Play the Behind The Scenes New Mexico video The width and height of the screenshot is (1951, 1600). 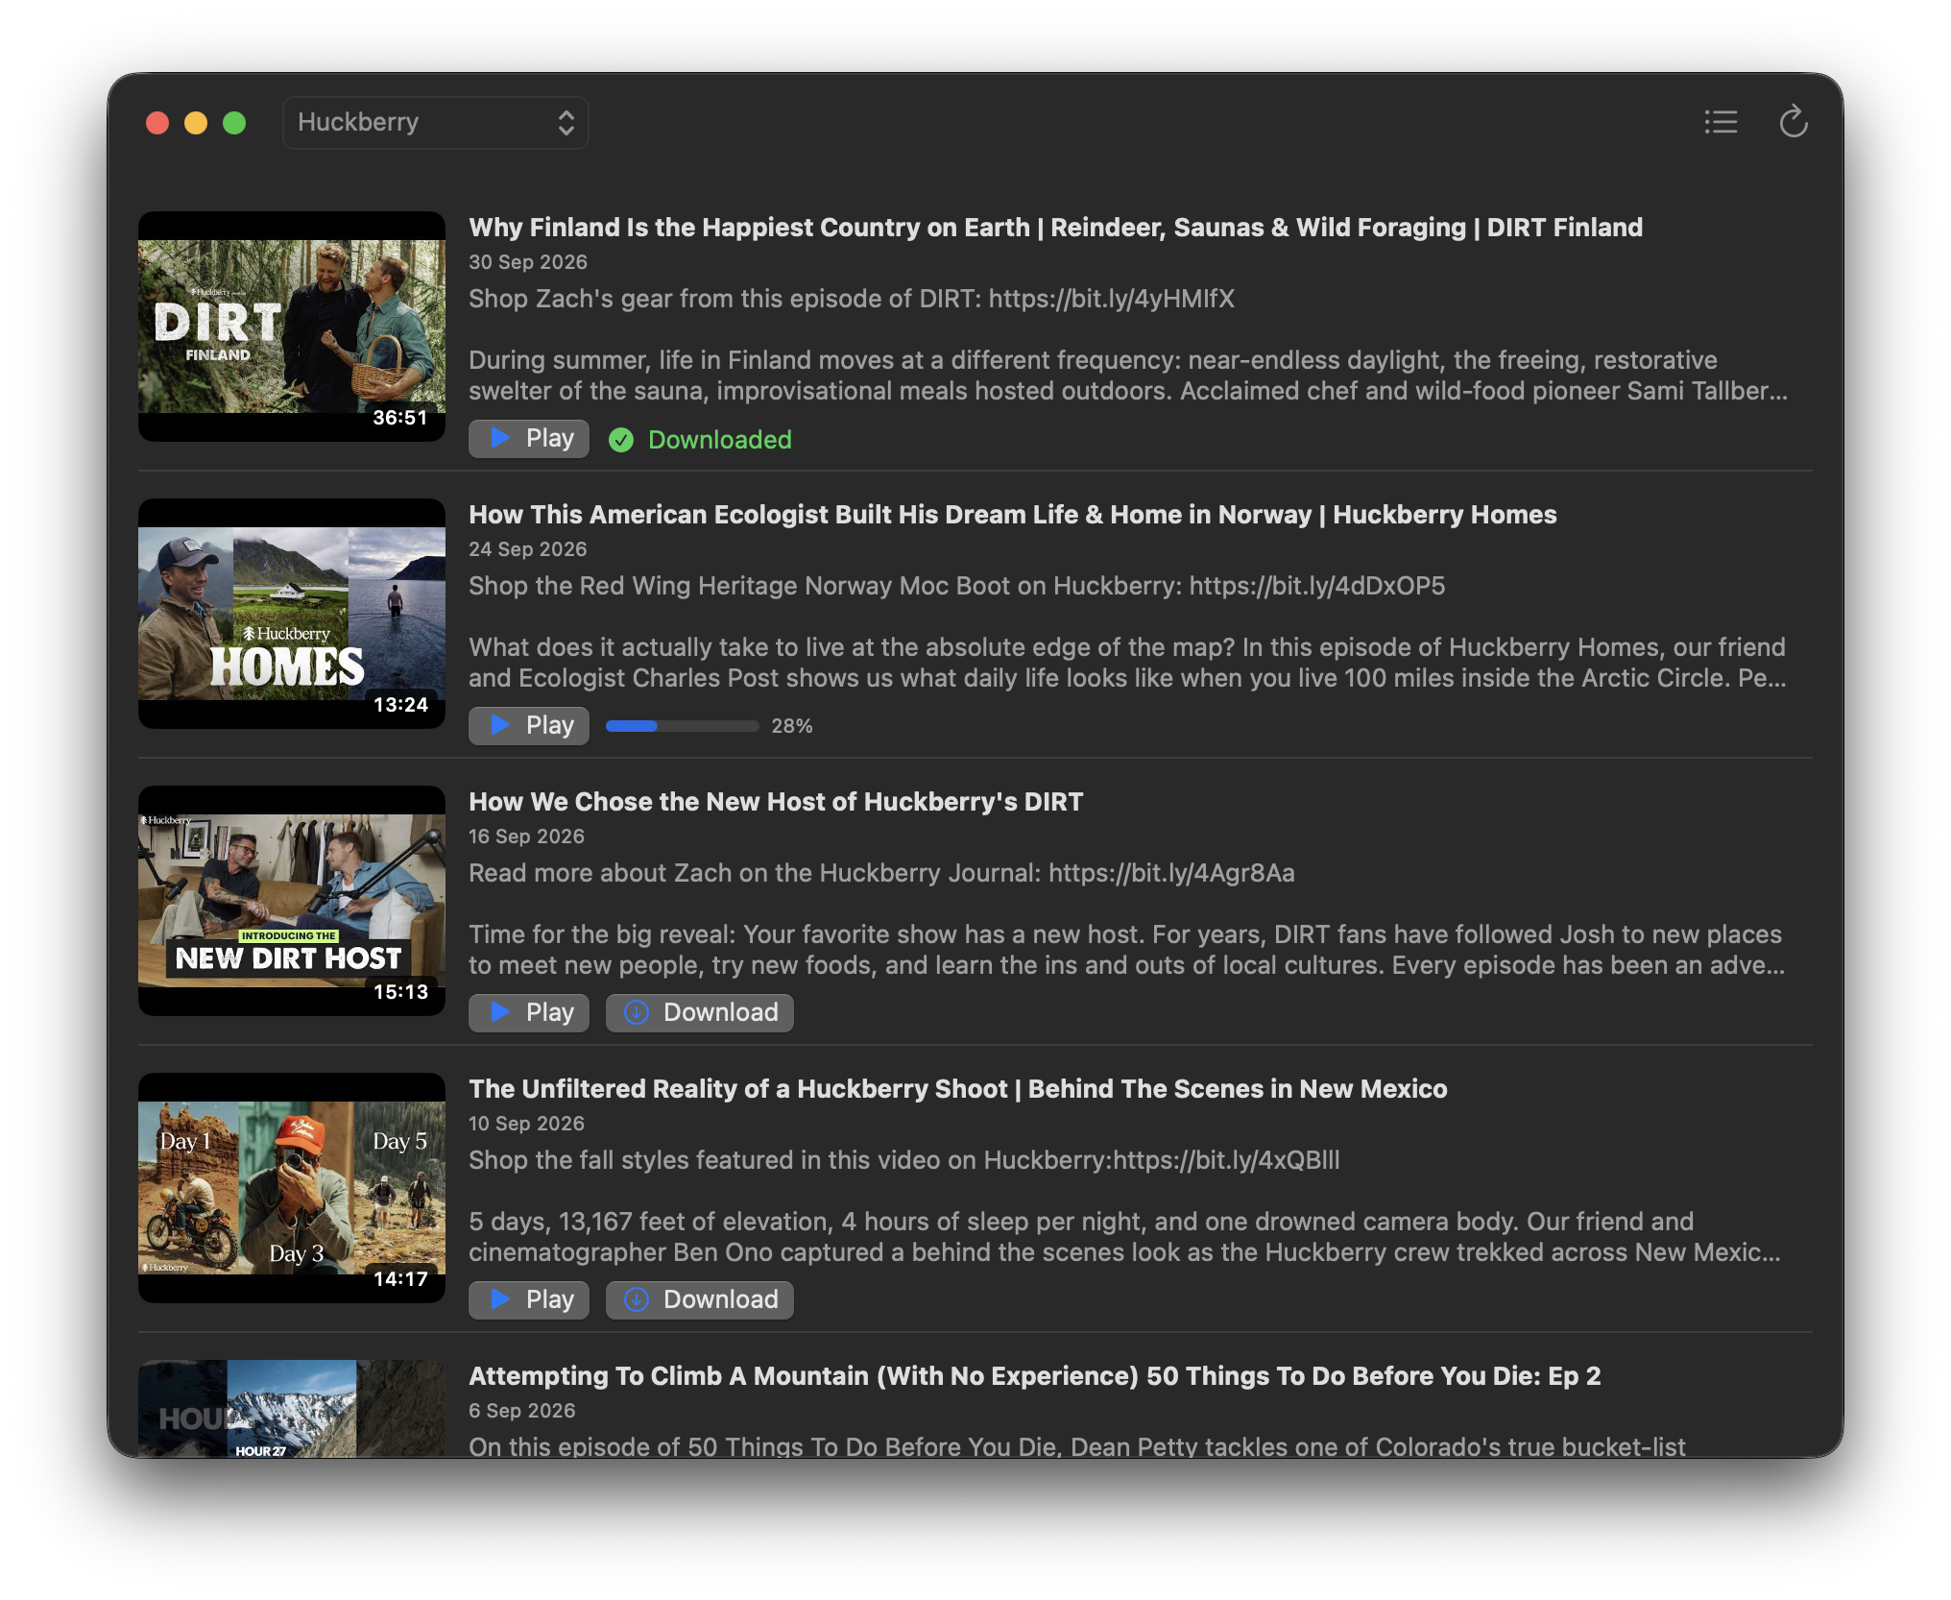pos(529,1300)
